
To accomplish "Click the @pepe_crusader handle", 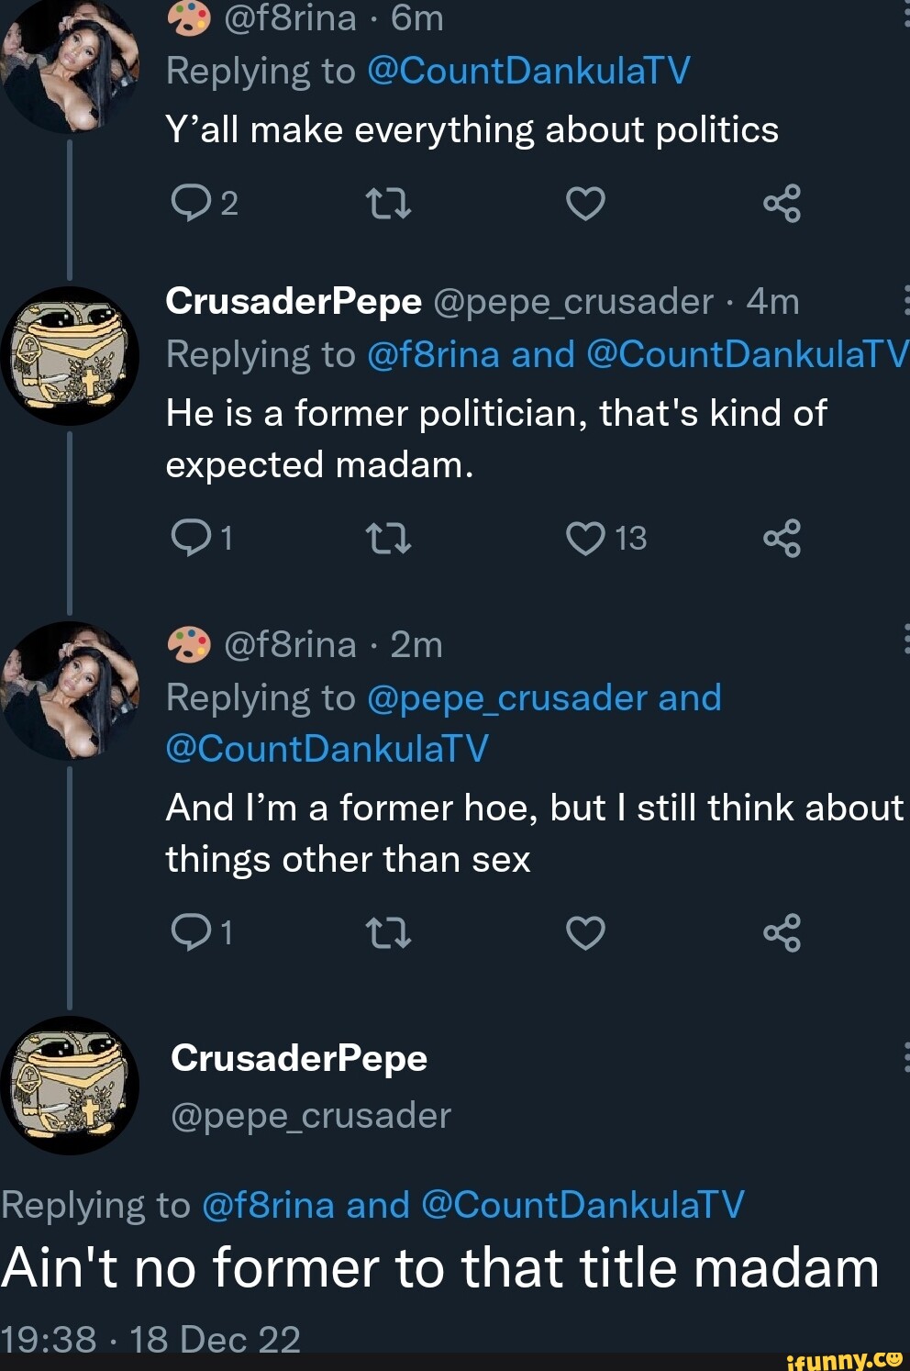I will (309, 1116).
